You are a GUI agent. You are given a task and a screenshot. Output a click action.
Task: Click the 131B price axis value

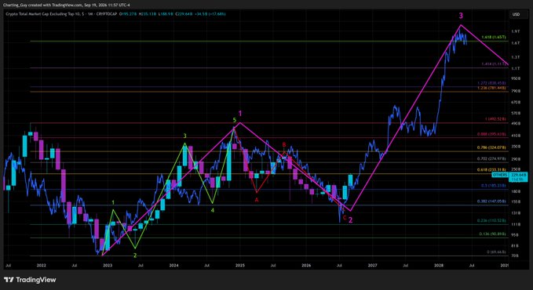516,213
